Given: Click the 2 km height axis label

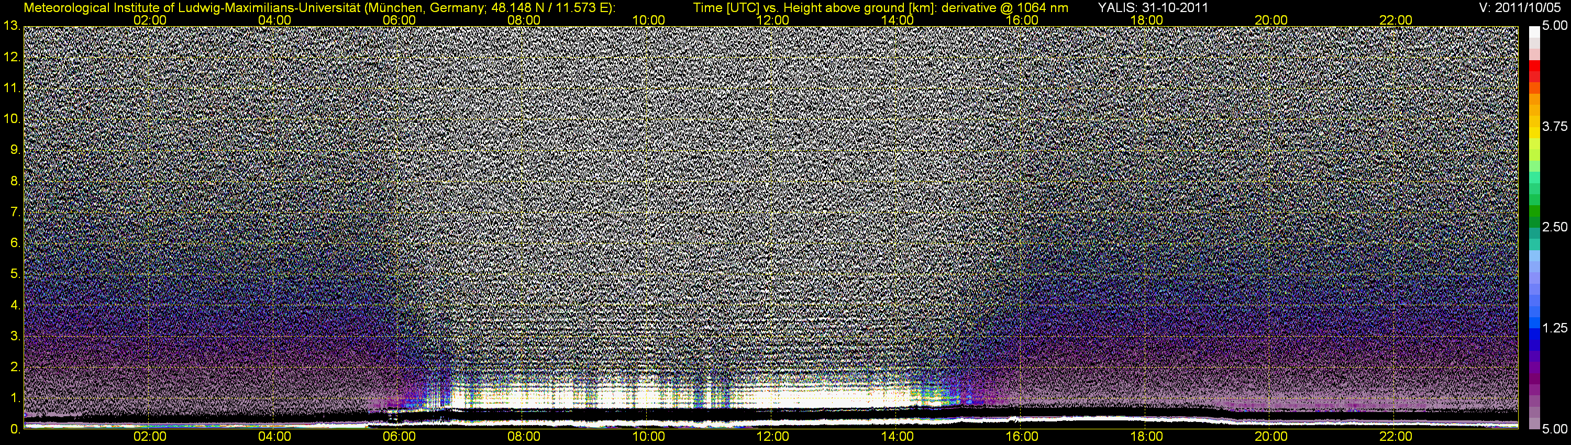Looking at the screenshot, I should pyautogui.click(x=16, y=368).
